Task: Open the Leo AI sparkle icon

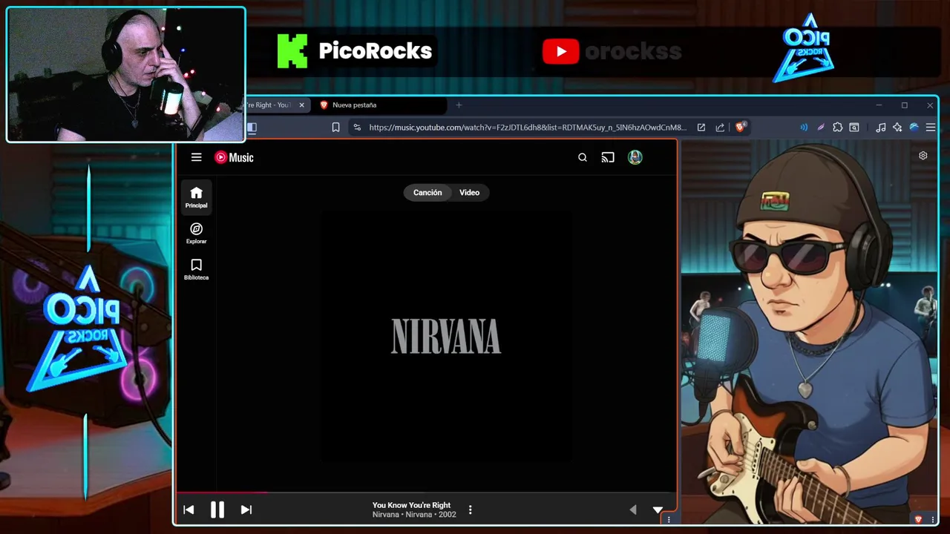Action: point(897,128)
